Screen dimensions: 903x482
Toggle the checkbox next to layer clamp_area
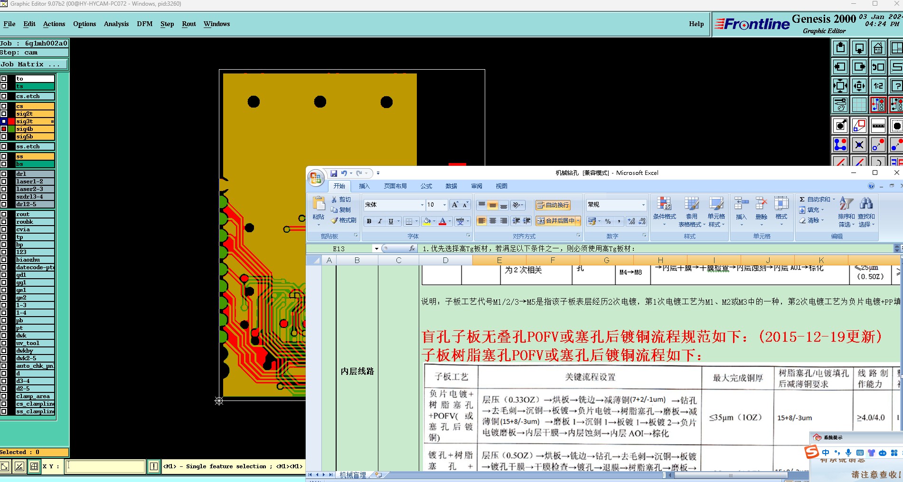point(4,396)
